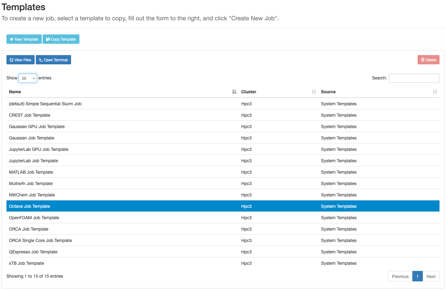
Task: Click the sort arrows on Cluster column
Action: point(314,92)
